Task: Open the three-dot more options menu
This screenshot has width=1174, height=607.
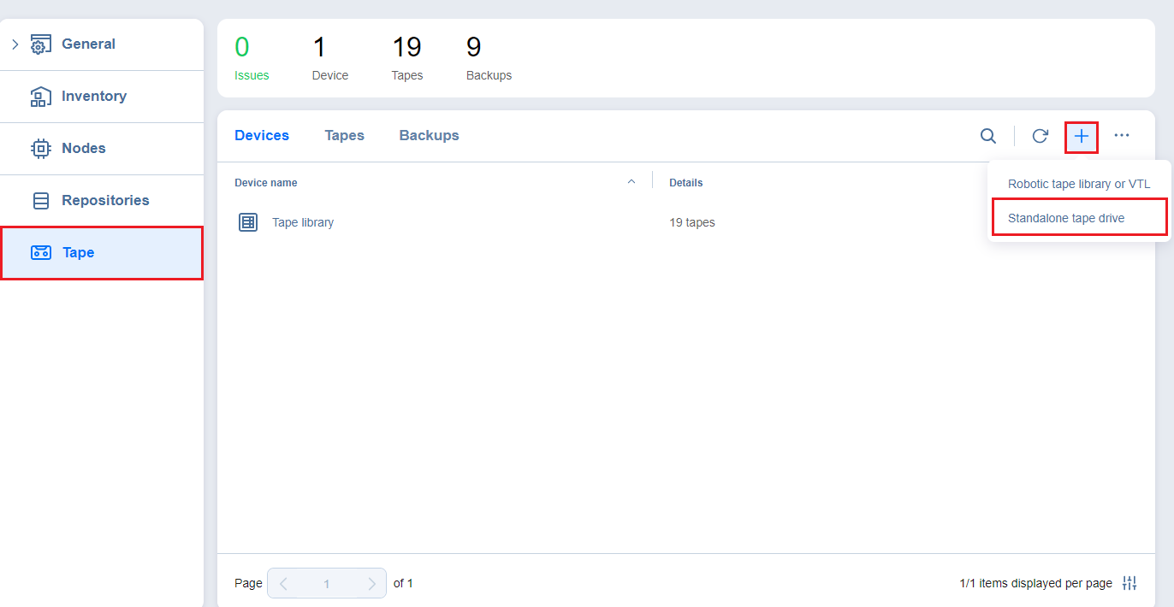Action: point(1122,136)
